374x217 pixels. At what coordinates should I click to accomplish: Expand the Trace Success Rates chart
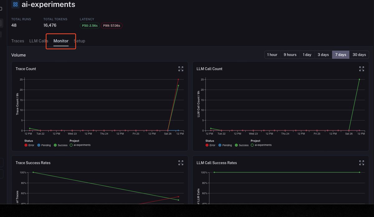pyautogui.click(x=181, y=163)
